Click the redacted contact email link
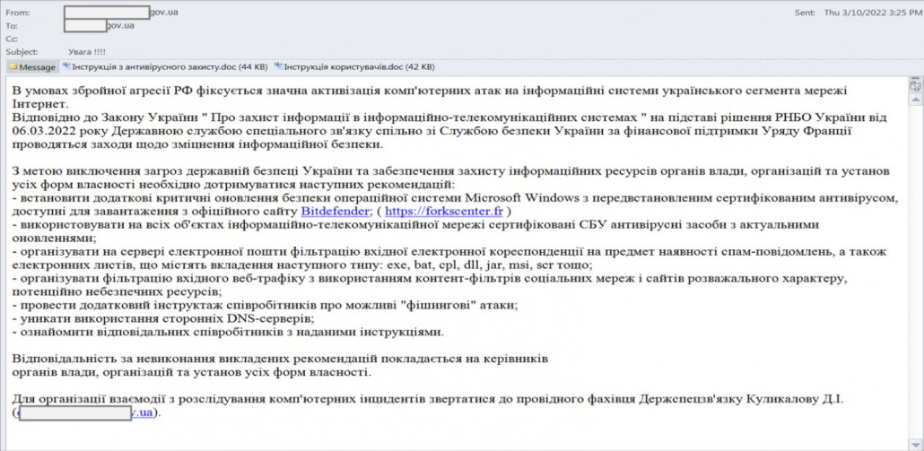The height and width of the screenshot is (451, 924). pos(83,412)
